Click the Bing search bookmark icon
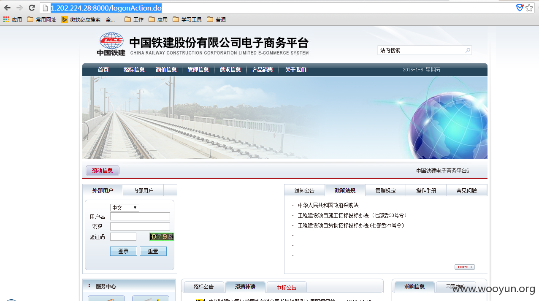The width and height of the screenshot is (539, 301). pos(65,19)
